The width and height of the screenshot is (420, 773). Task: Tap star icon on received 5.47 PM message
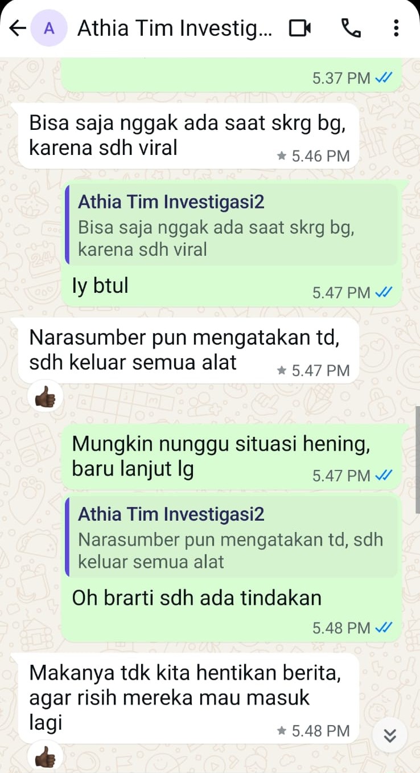tap(281, 371)
